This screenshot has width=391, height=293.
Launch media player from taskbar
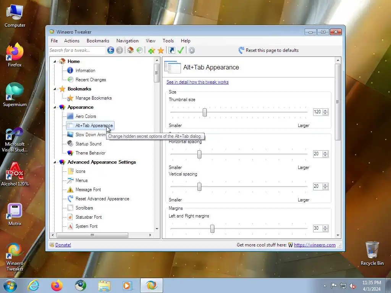click(128, 285)
